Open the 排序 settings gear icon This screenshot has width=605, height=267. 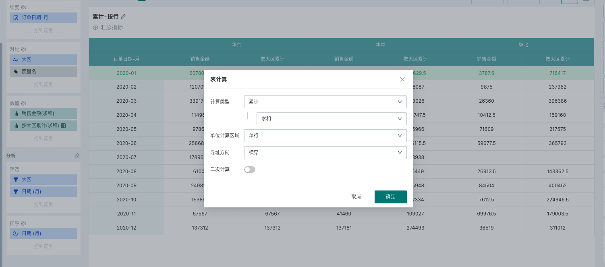coord(23,224)
